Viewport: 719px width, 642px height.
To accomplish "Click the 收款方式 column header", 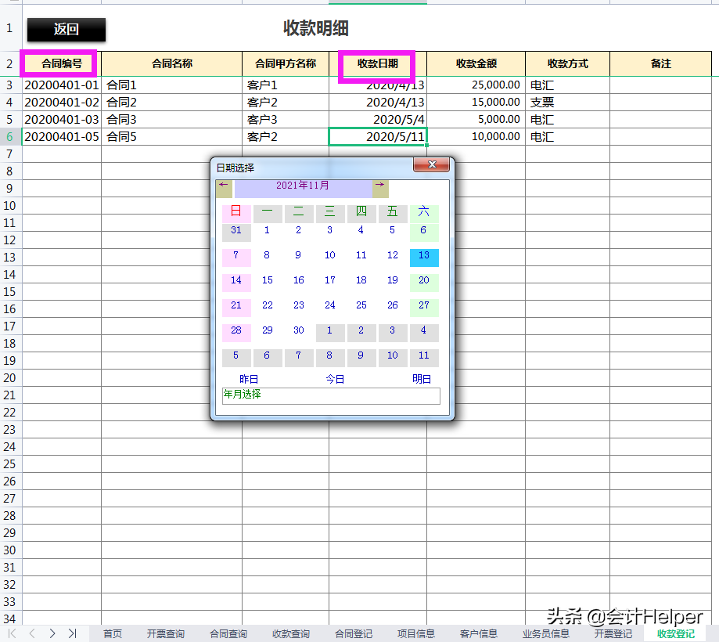I will click(568, 63).
